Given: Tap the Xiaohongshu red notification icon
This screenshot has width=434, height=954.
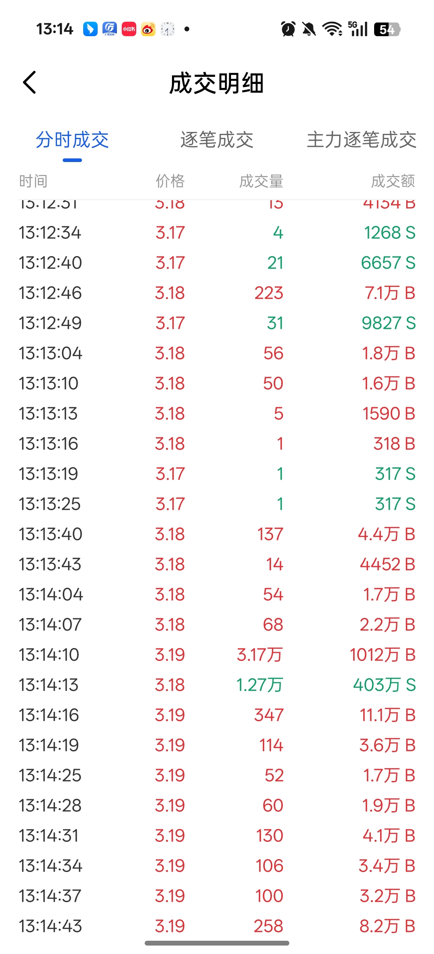Looking at the screenshot, I should pos(129,29).
